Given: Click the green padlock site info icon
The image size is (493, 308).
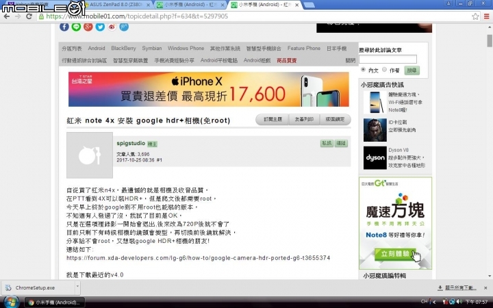Looking at the screenshot, I should (x=41, y=16).
